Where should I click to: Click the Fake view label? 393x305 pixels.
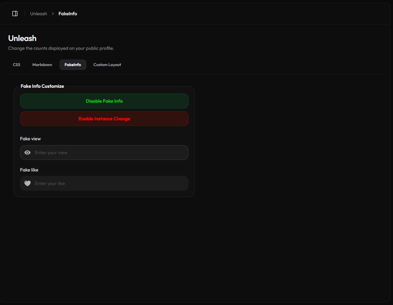coord(30,139)
